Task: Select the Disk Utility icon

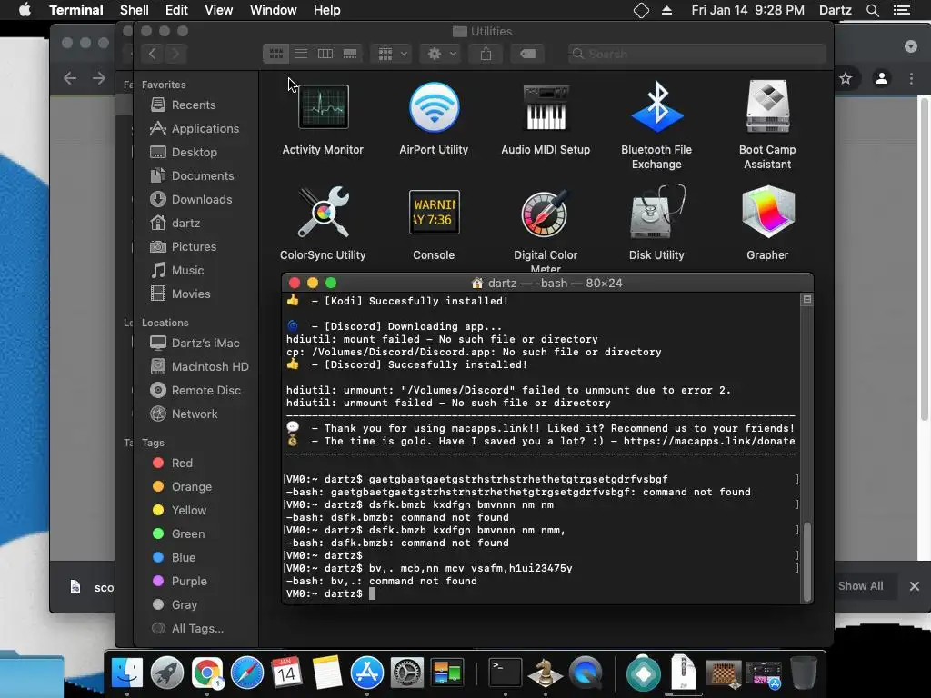Action: point(656,213)
